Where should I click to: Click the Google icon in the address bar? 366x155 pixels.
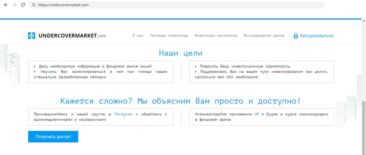point(33,5)
